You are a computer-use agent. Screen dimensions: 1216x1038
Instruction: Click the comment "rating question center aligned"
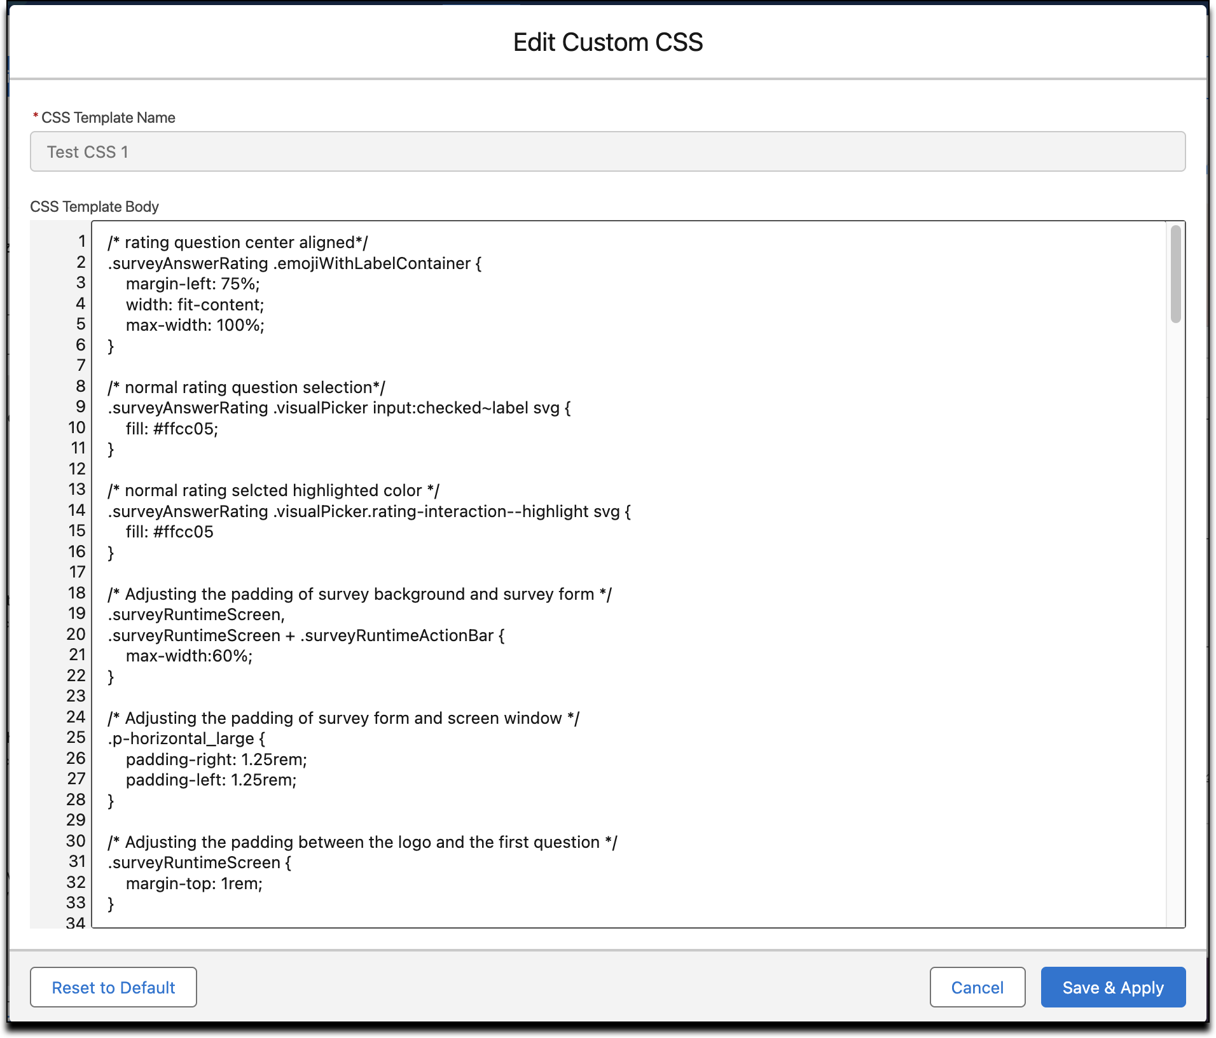pos(238,242)
